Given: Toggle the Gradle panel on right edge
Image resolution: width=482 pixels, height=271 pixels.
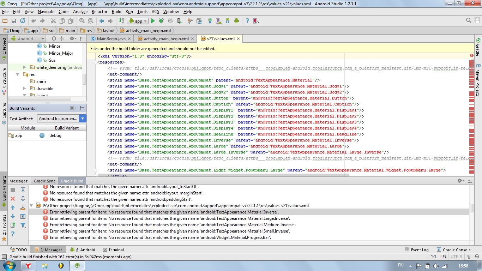Looking at the screenshot, I should [478, 47].
